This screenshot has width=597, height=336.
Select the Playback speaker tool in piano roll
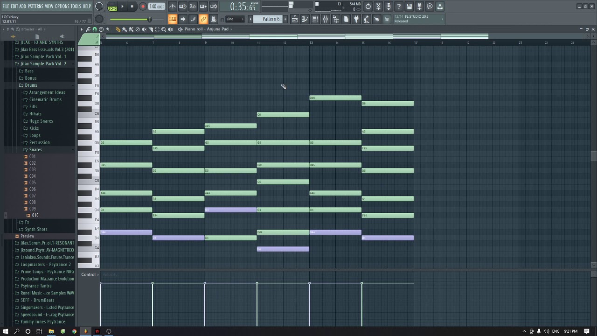[x=170, y=29]
